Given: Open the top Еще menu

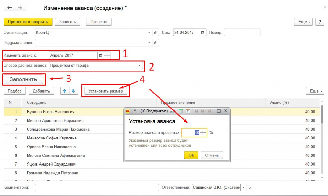Looking at the screenshot, I should coord(303,22).
